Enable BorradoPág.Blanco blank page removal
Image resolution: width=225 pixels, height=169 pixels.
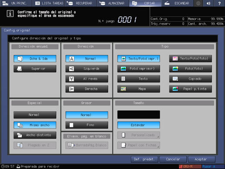87,145
